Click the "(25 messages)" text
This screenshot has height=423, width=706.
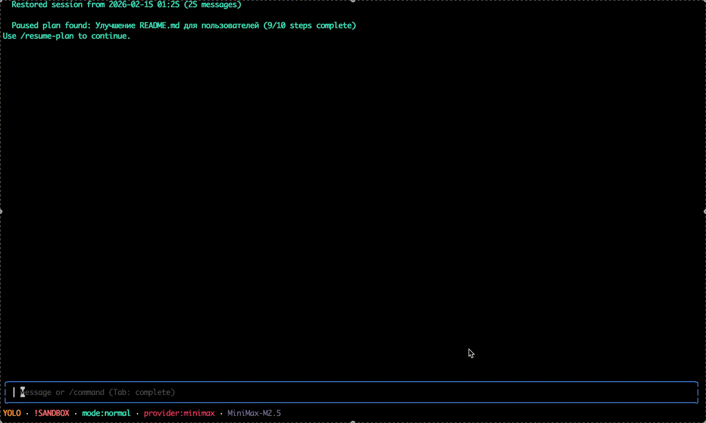click(x=213, y=4)
